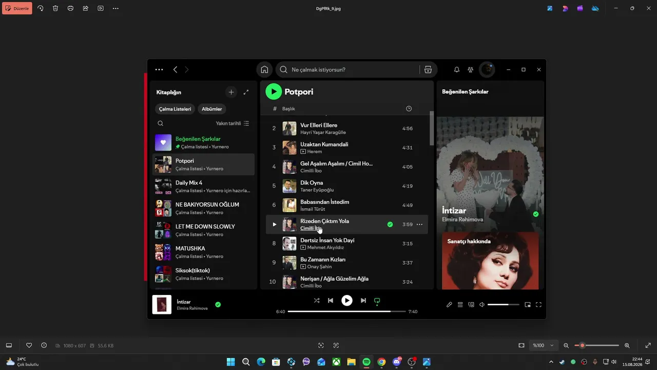
Task: Zoom out with the minus magnifier
Action: point(566,345)
